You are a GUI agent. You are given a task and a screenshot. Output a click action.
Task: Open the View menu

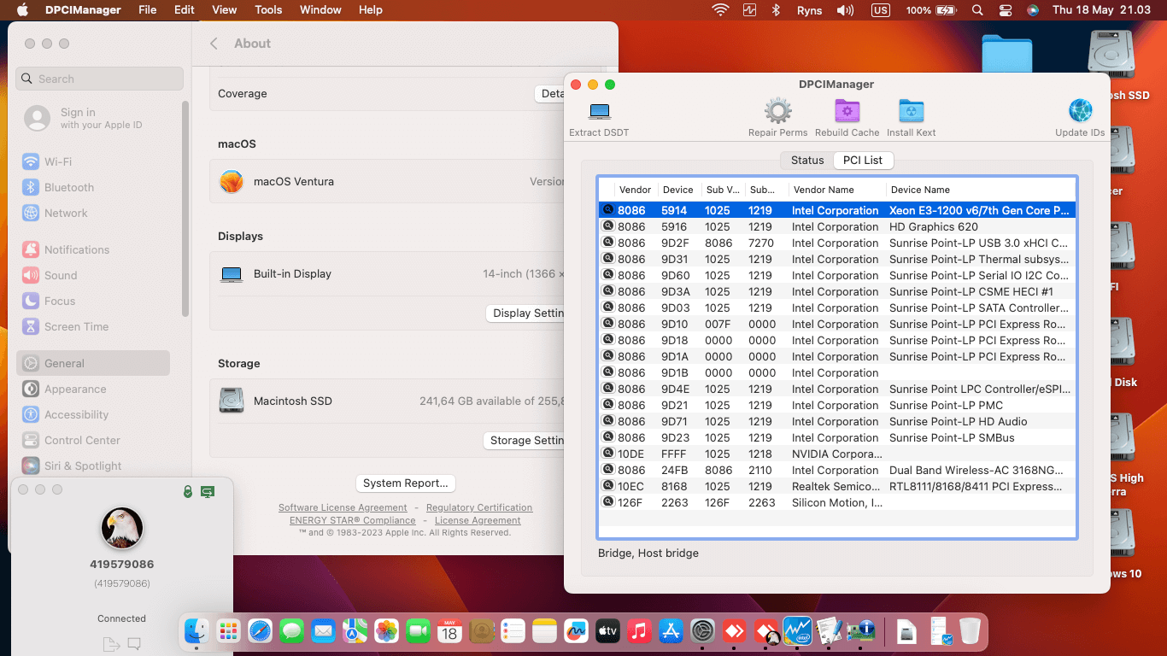pos(225,10)
